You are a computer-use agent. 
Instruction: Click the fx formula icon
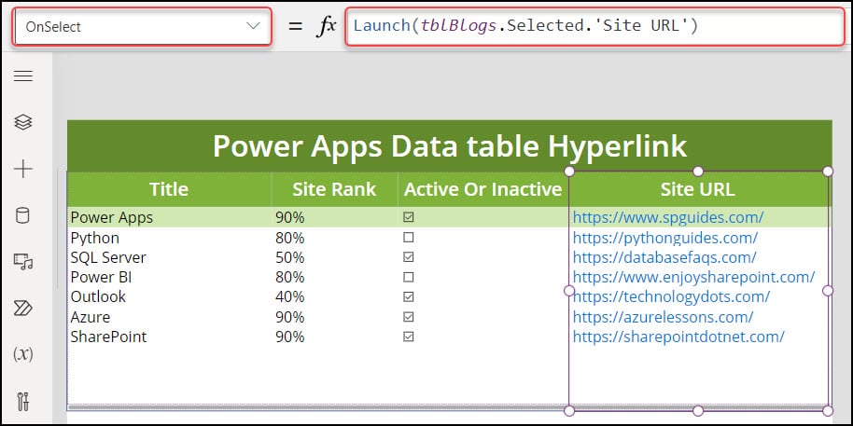[x=327, y=26]
